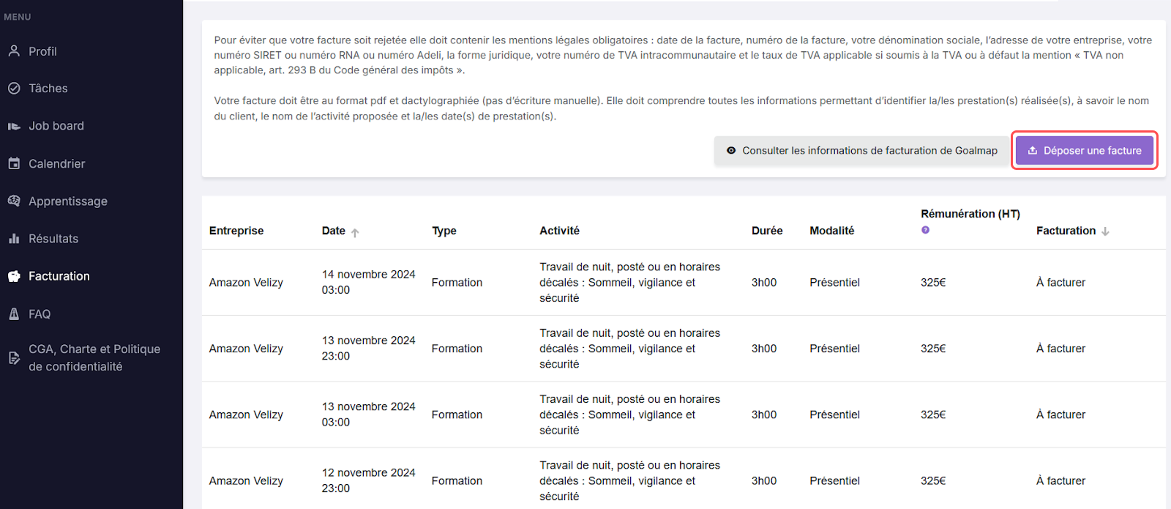
Task: Click the Calendrier calendar icon
Action: [14, 163]
